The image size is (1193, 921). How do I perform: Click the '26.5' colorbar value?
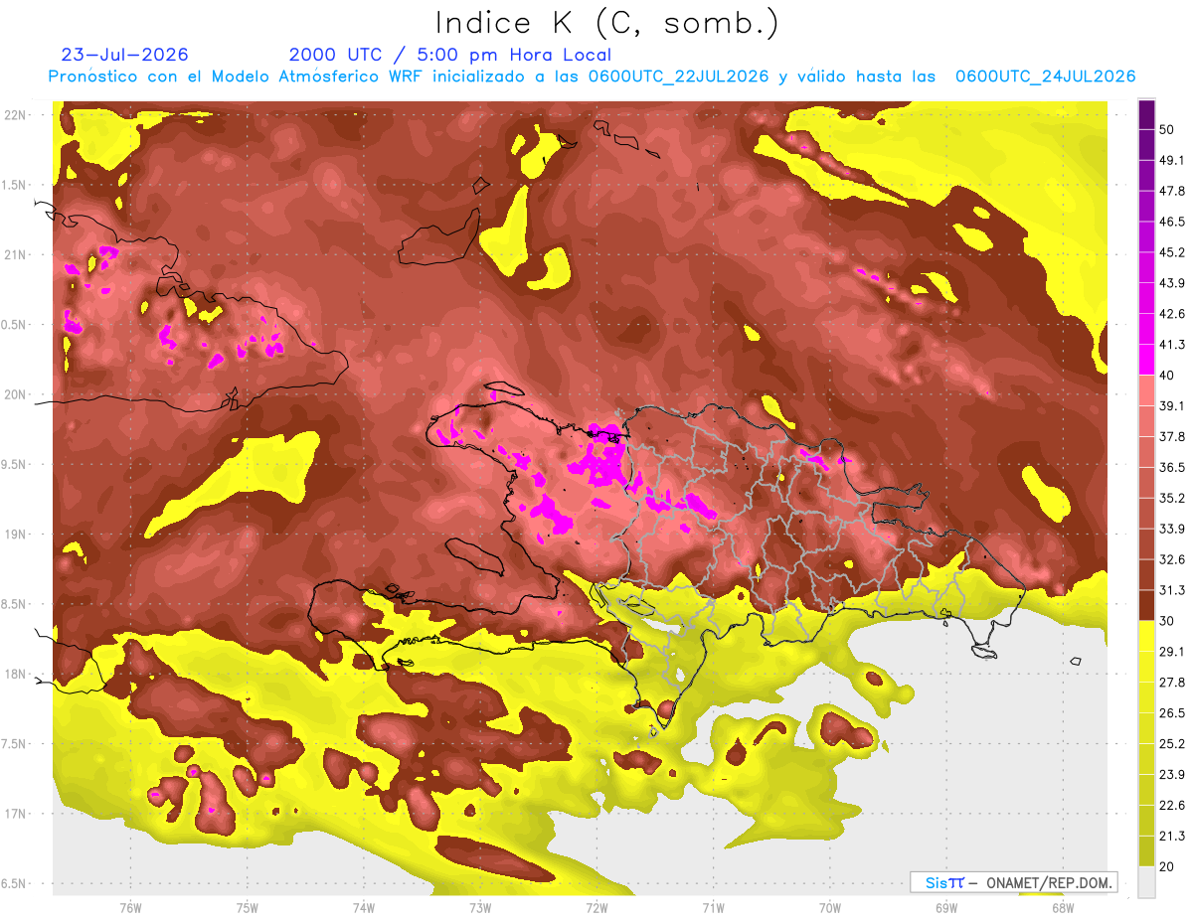[1172, 712]
